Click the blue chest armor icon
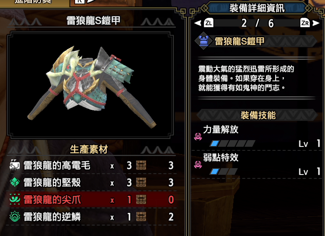Image resolution: width=325 pixels, height=236 pixels. [x=203, y=41]
